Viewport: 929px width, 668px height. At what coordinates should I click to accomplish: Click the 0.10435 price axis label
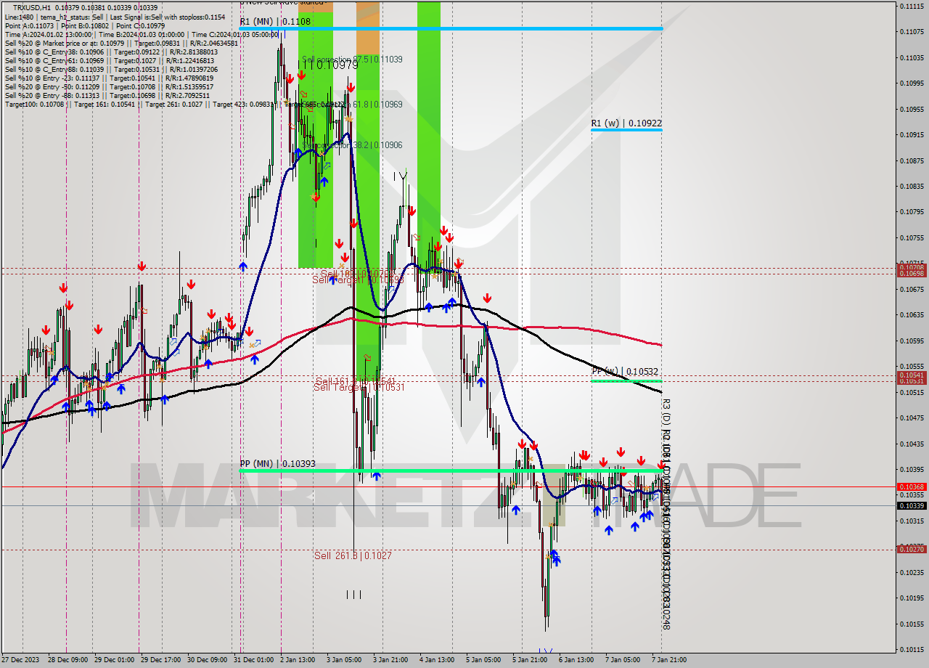911,444
